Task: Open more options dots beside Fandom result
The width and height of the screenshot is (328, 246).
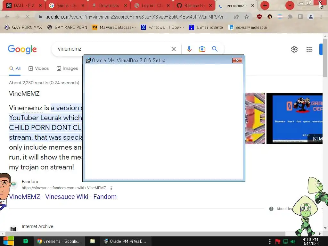Action: [x=111, y=188]
